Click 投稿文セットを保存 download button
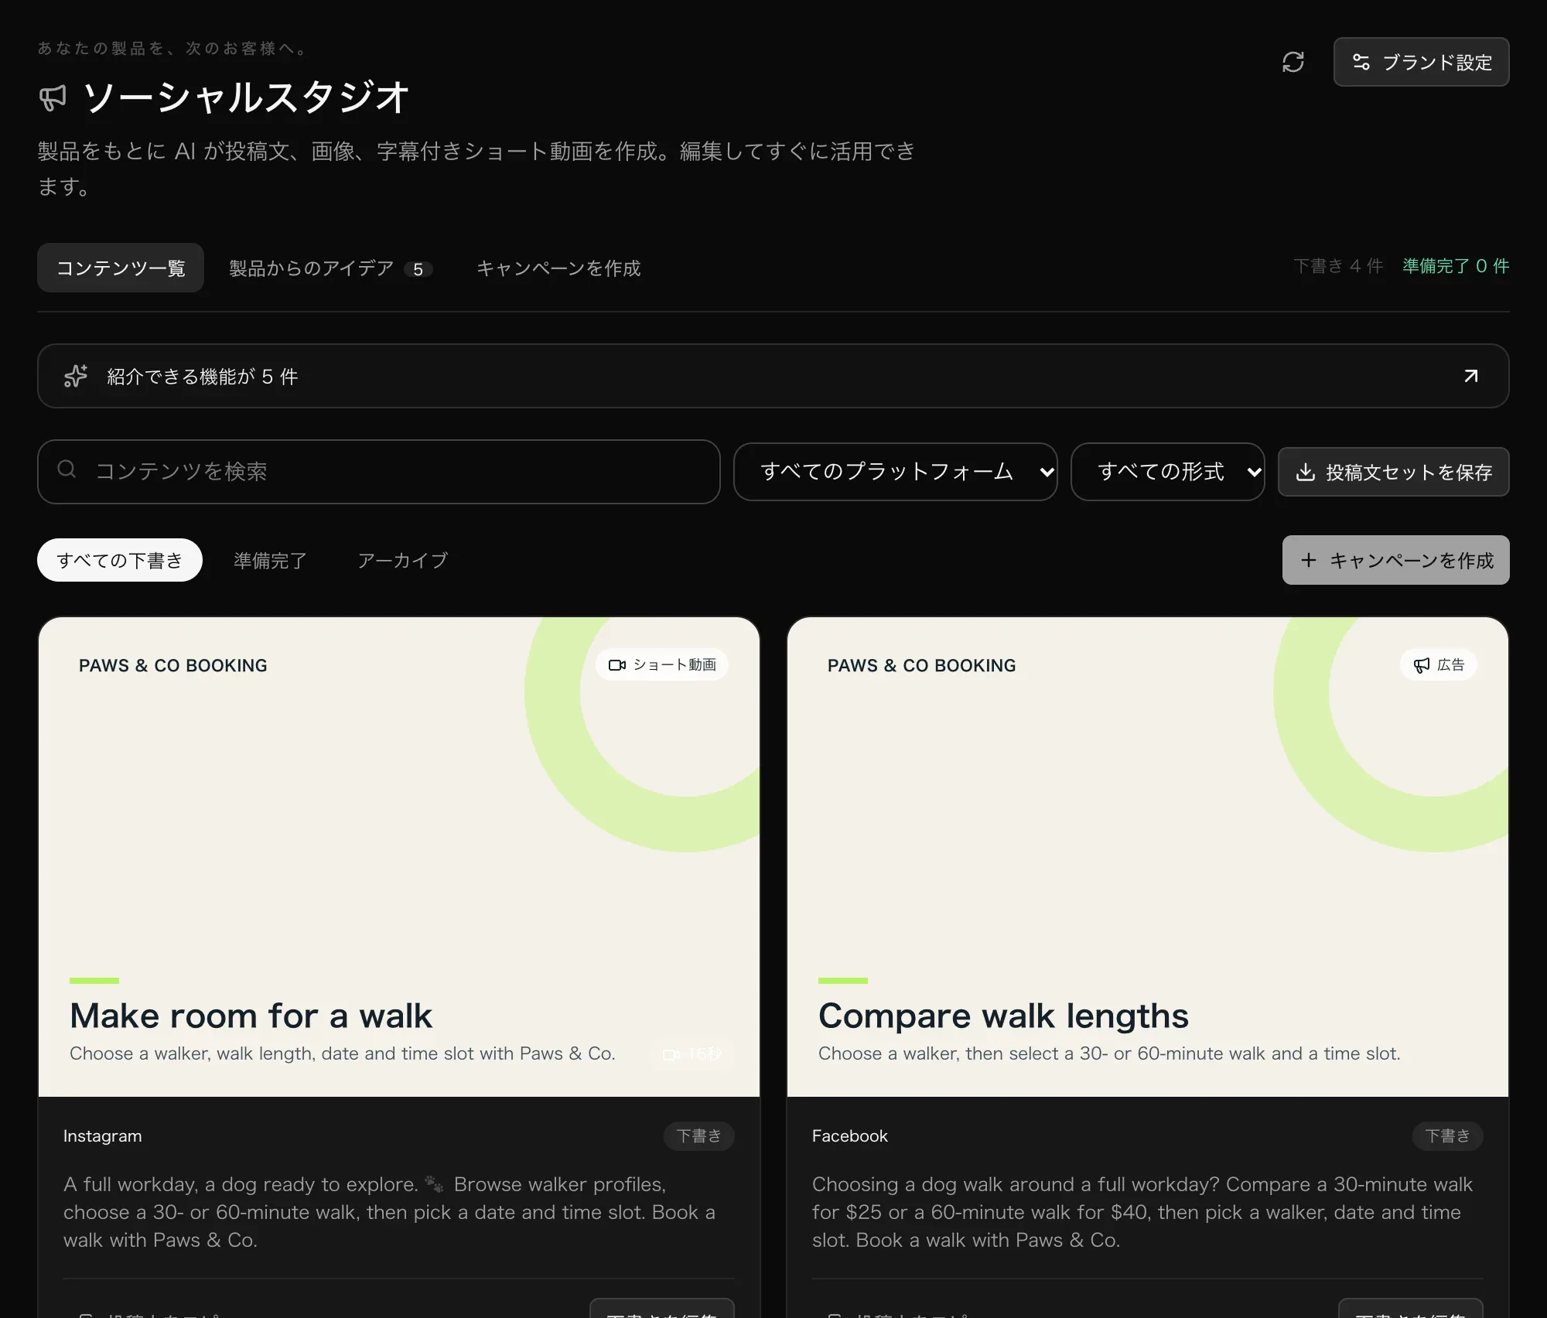 point(1393,472)
